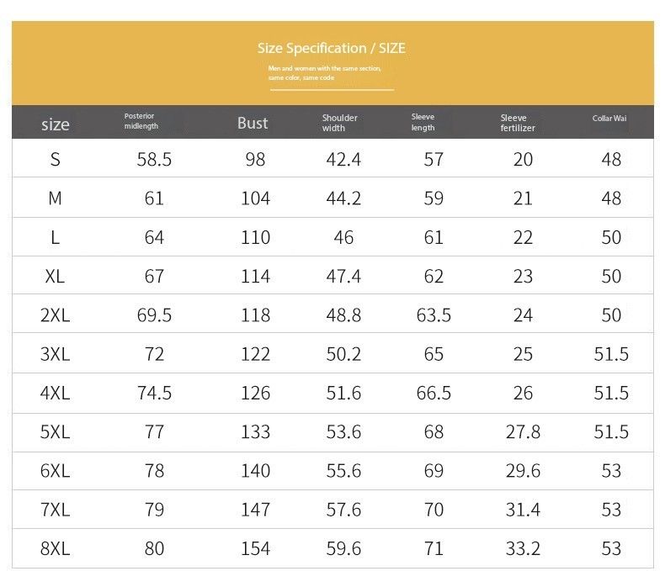
Task: Select the 'Shoulder width' column header
Action: (340, 123)
